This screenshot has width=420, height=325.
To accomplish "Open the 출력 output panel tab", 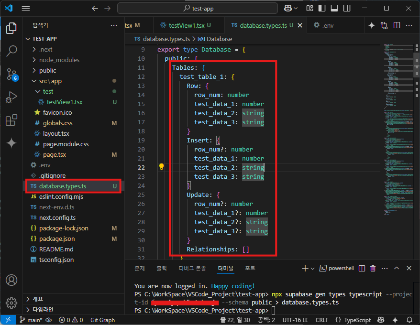I will (162, 268).
